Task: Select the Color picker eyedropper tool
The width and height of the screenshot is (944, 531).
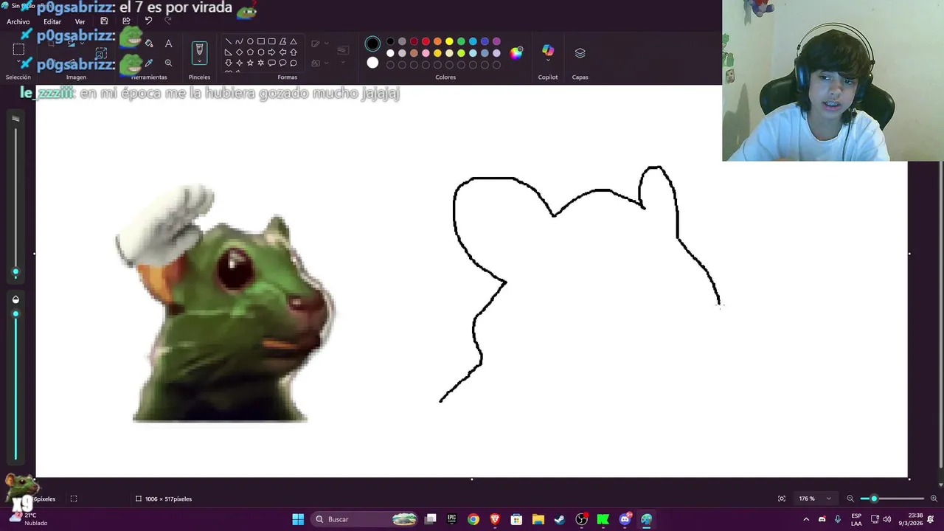Action: pyautogui.click(x=149, y=63)
